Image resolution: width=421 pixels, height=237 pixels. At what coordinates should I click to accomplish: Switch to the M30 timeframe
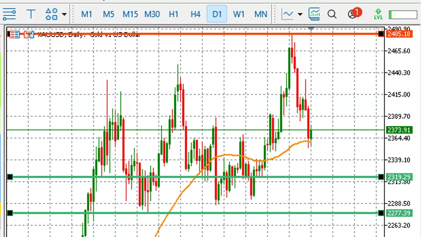coord(152,14)
